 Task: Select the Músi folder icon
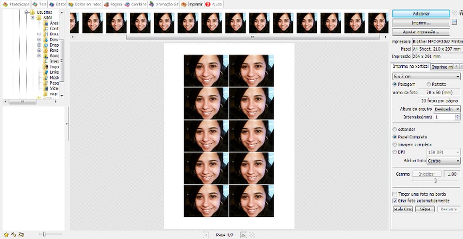[46, 78]
